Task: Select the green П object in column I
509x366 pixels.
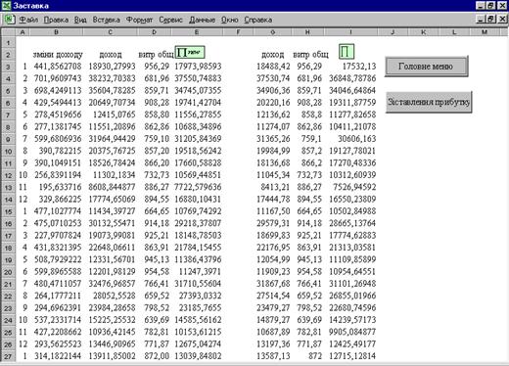Action: pos(347,52)
